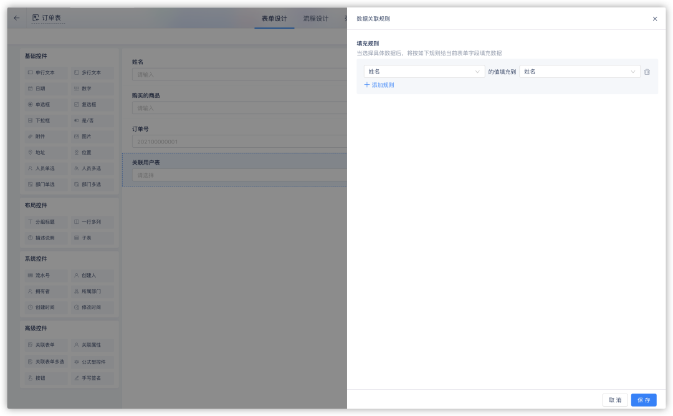Image resolution: width=673 pixels, height=416 pixels.
Task: Select the 关联表单 advanced control
Action: (46, 345)
